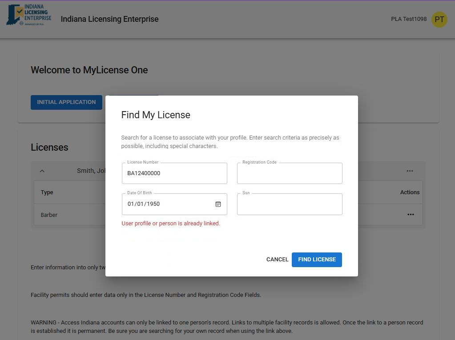This screenshot has height=340, width=455.
Task: Click the 'already linked' error message
Action: coord(171,224)
